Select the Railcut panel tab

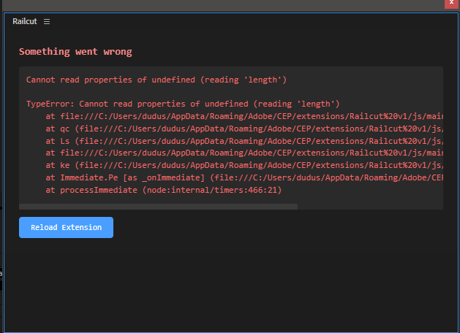[25, 21]
